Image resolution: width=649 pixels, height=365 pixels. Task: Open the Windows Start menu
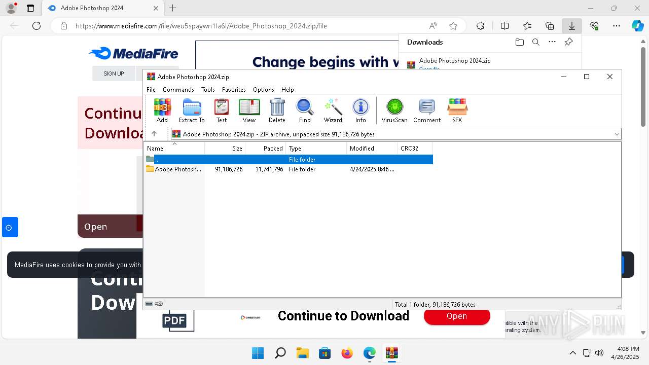tap(258, 353)
